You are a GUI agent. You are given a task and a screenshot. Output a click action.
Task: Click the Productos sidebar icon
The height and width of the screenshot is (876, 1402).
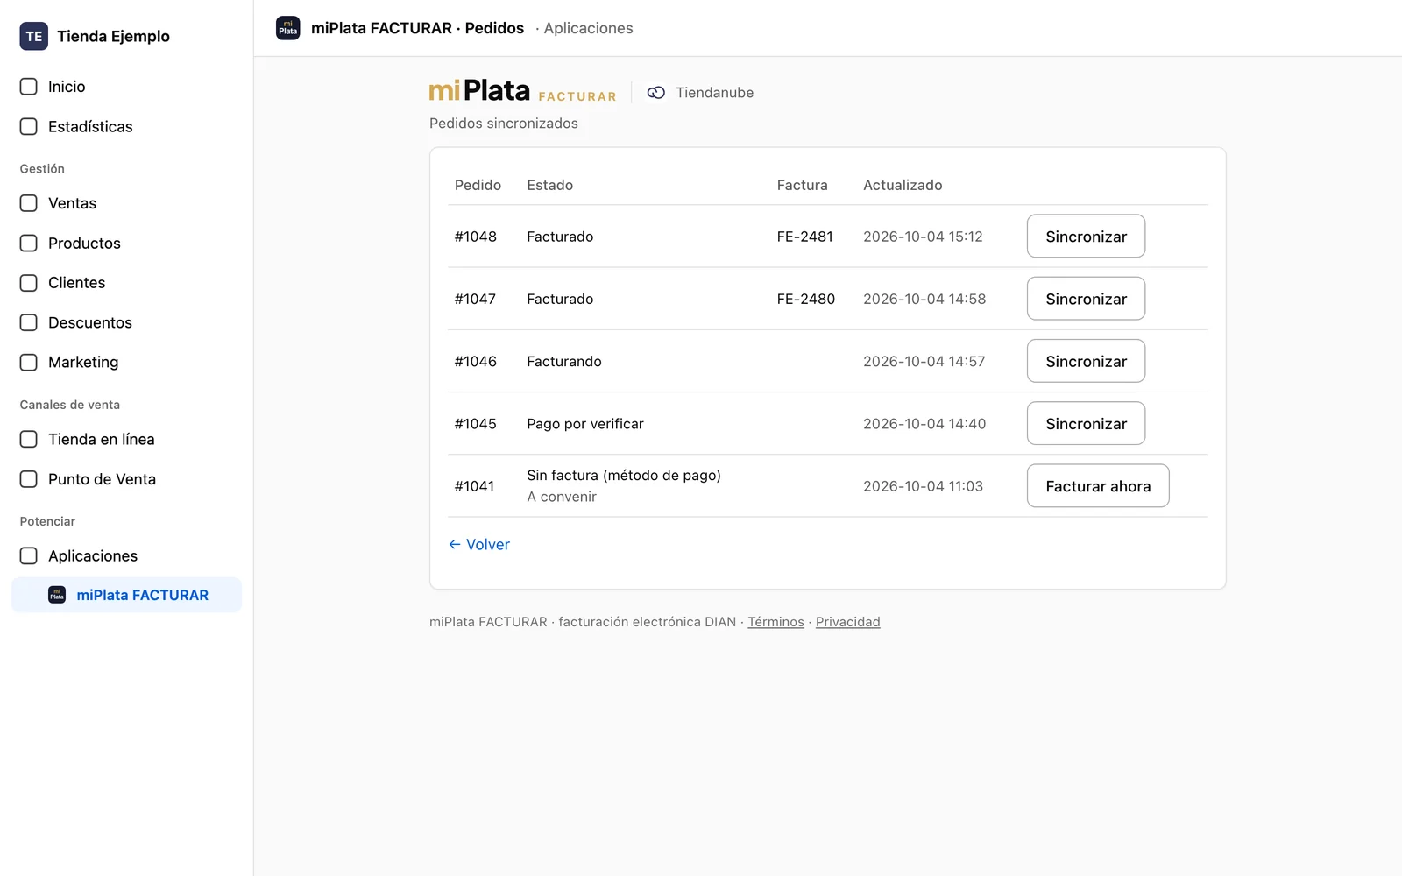pos(29,243)
